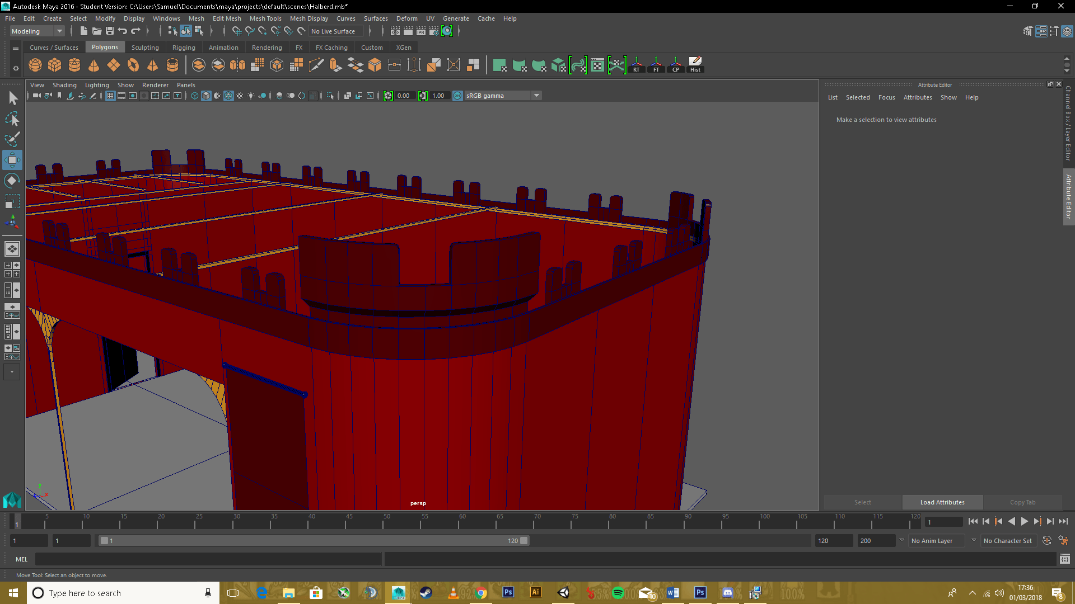Open the Modeling menu set dropdown
1075x604 pixels.
point(37,31)
